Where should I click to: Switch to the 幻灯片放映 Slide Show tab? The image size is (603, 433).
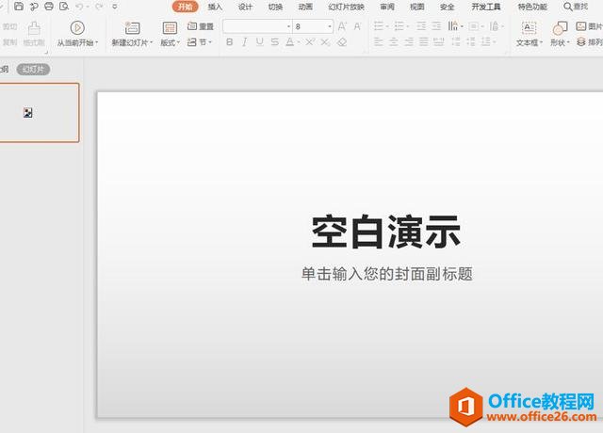click(x=346, y=7)
